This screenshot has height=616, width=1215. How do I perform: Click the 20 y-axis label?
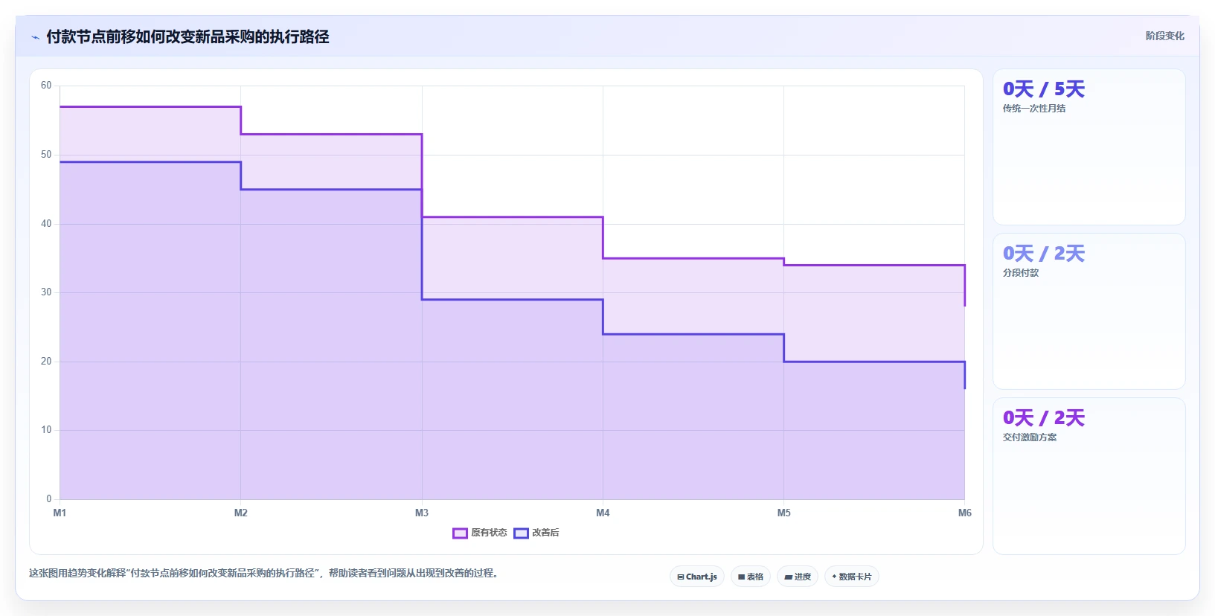[x=46, y=362]
